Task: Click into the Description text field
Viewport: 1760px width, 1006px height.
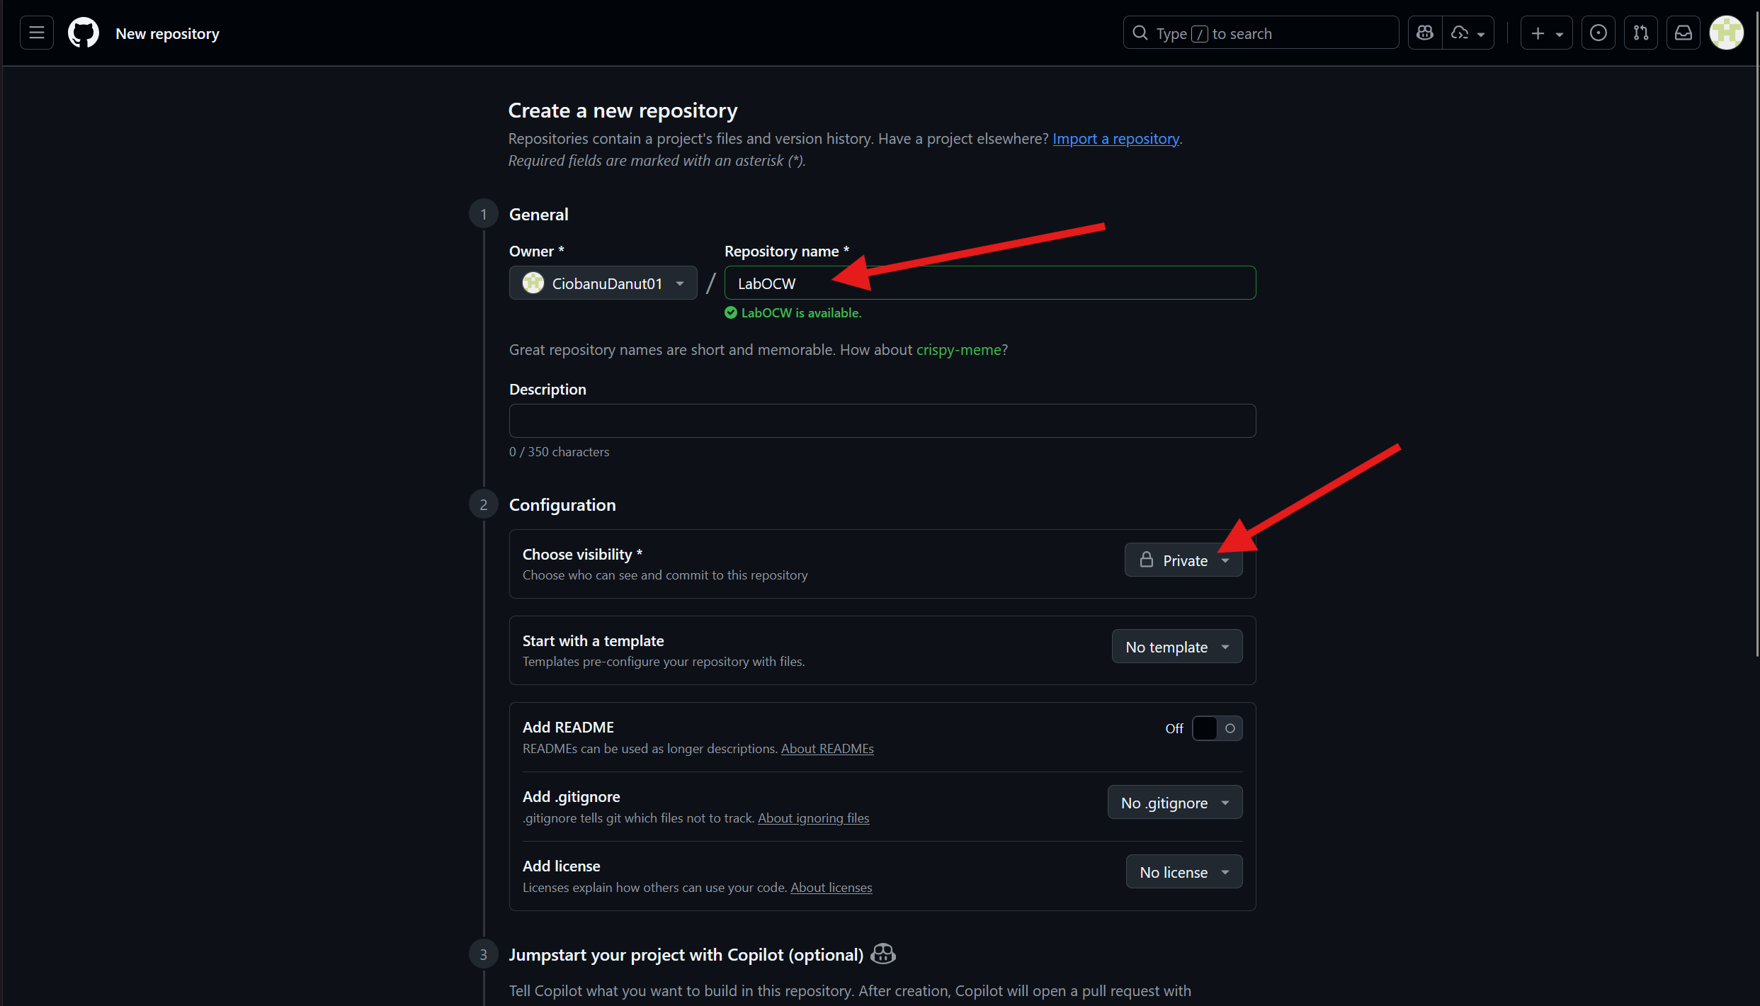Action: (x=882, y=421)
